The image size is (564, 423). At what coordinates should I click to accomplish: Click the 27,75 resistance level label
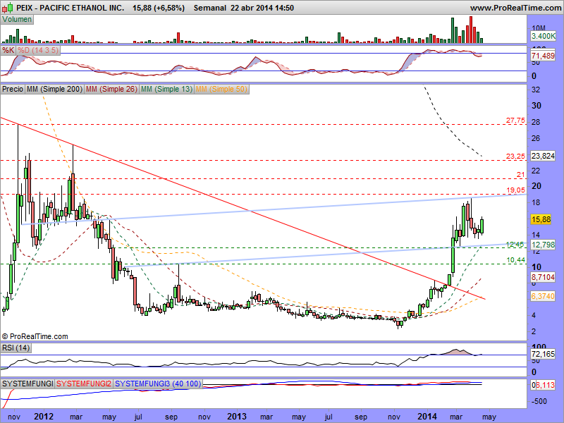[x=515, y=121]
